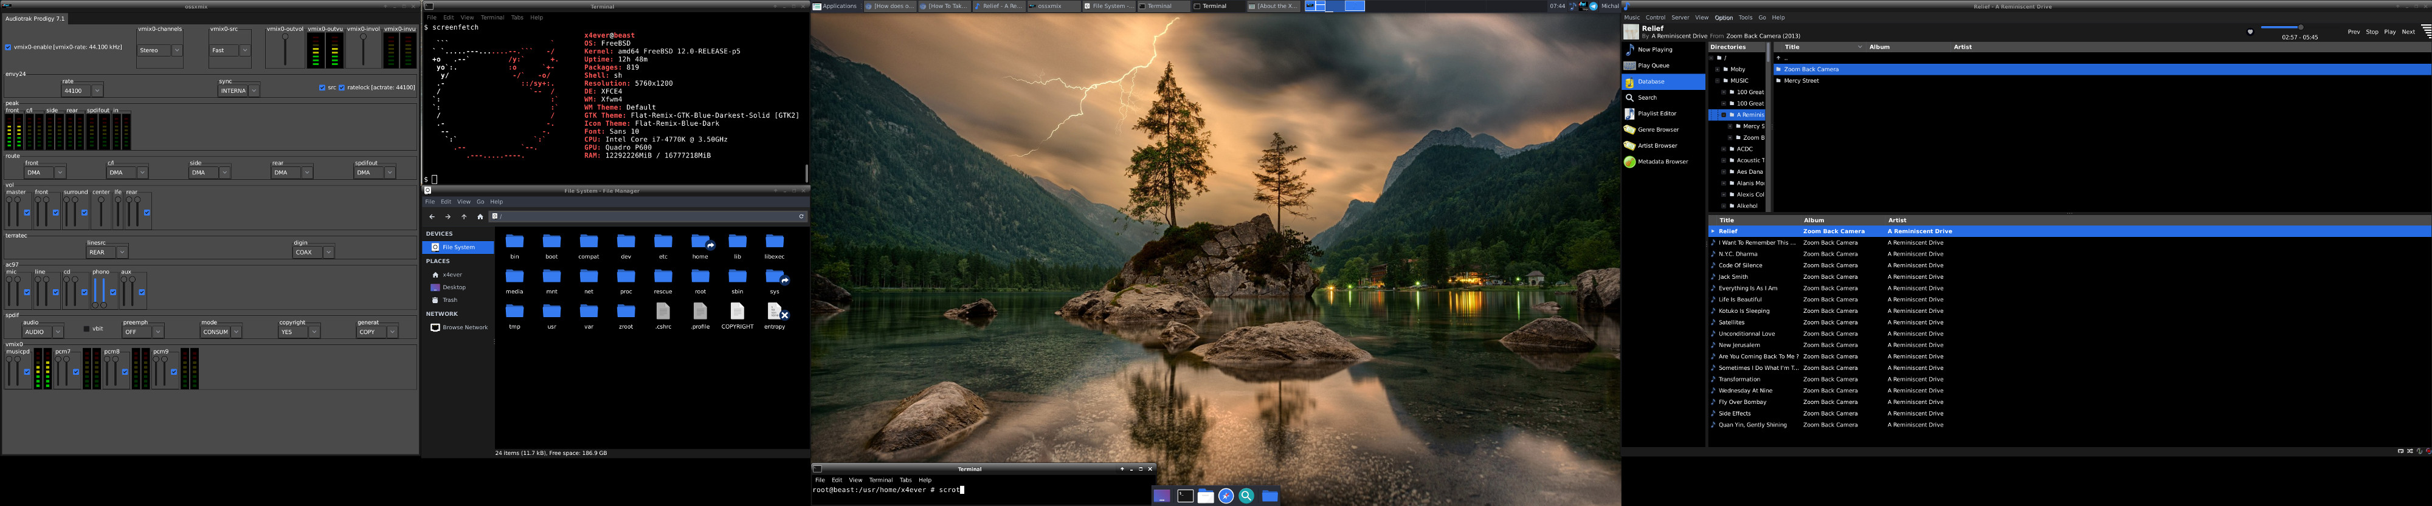The image size is (2432, 506).
Task: Launch terminal from the bottom dock
Action: pos(1185,496)
